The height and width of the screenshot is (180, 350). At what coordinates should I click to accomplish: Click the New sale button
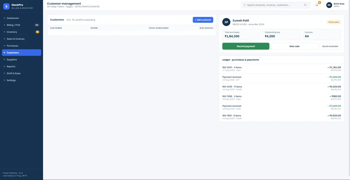tap(294, 46)
